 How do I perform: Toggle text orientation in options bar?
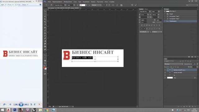[x=51, y=5]
